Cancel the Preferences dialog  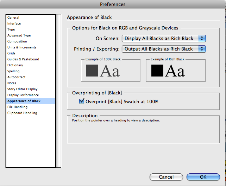(x=166, y=177)
